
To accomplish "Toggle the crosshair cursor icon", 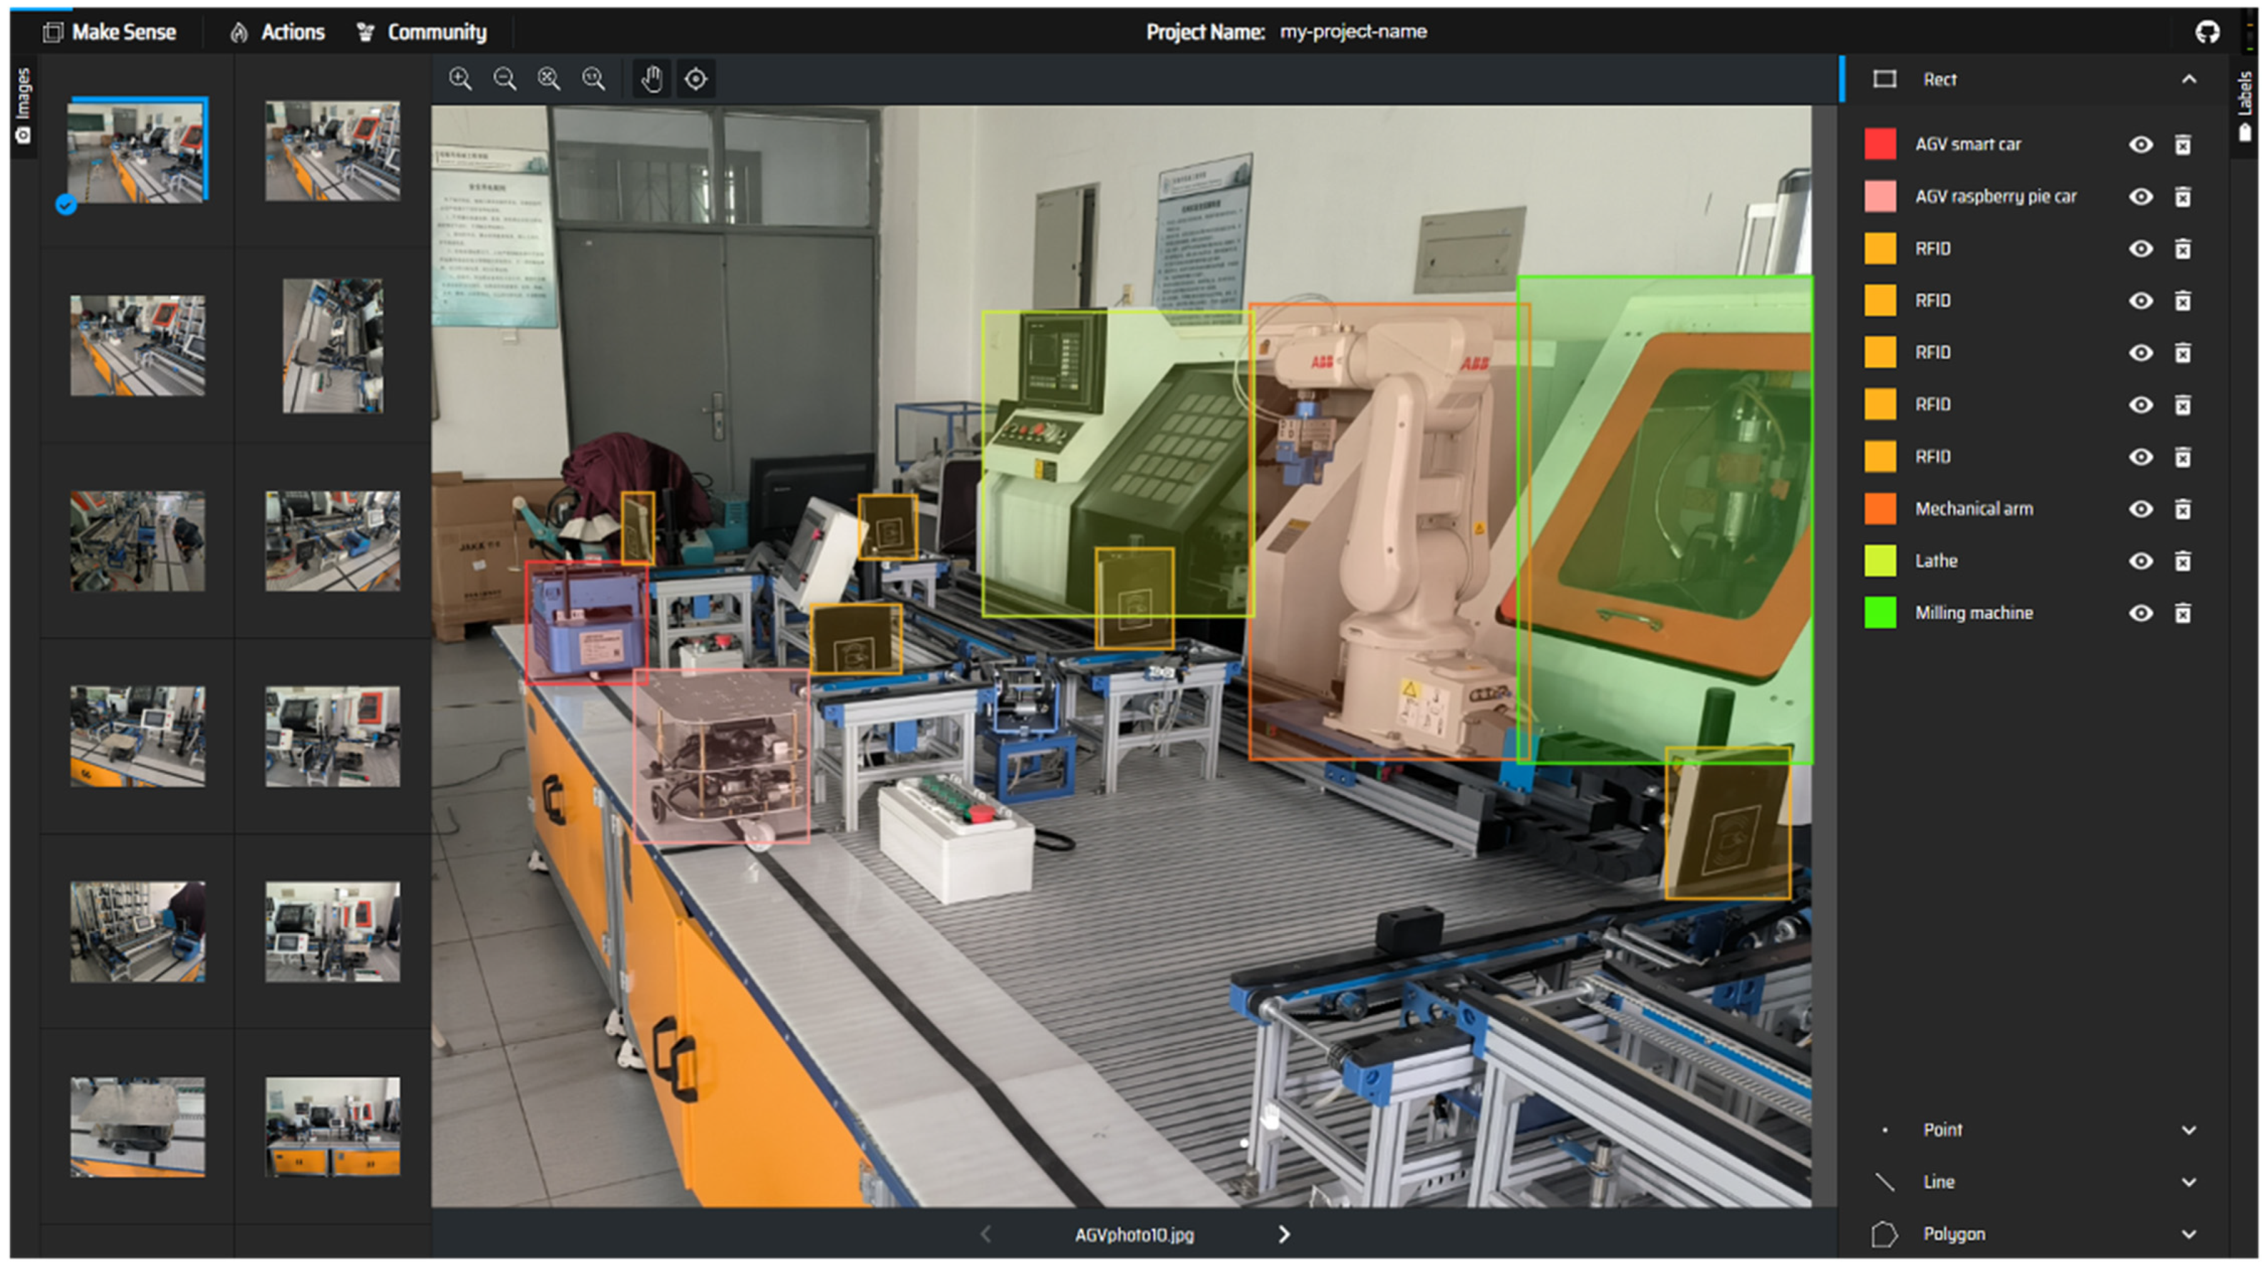I will point(696,79).
